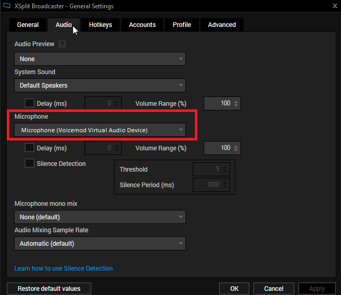Open the Hotkeys tab
This screenshot has width=341, height=295.
click(101, 25)
